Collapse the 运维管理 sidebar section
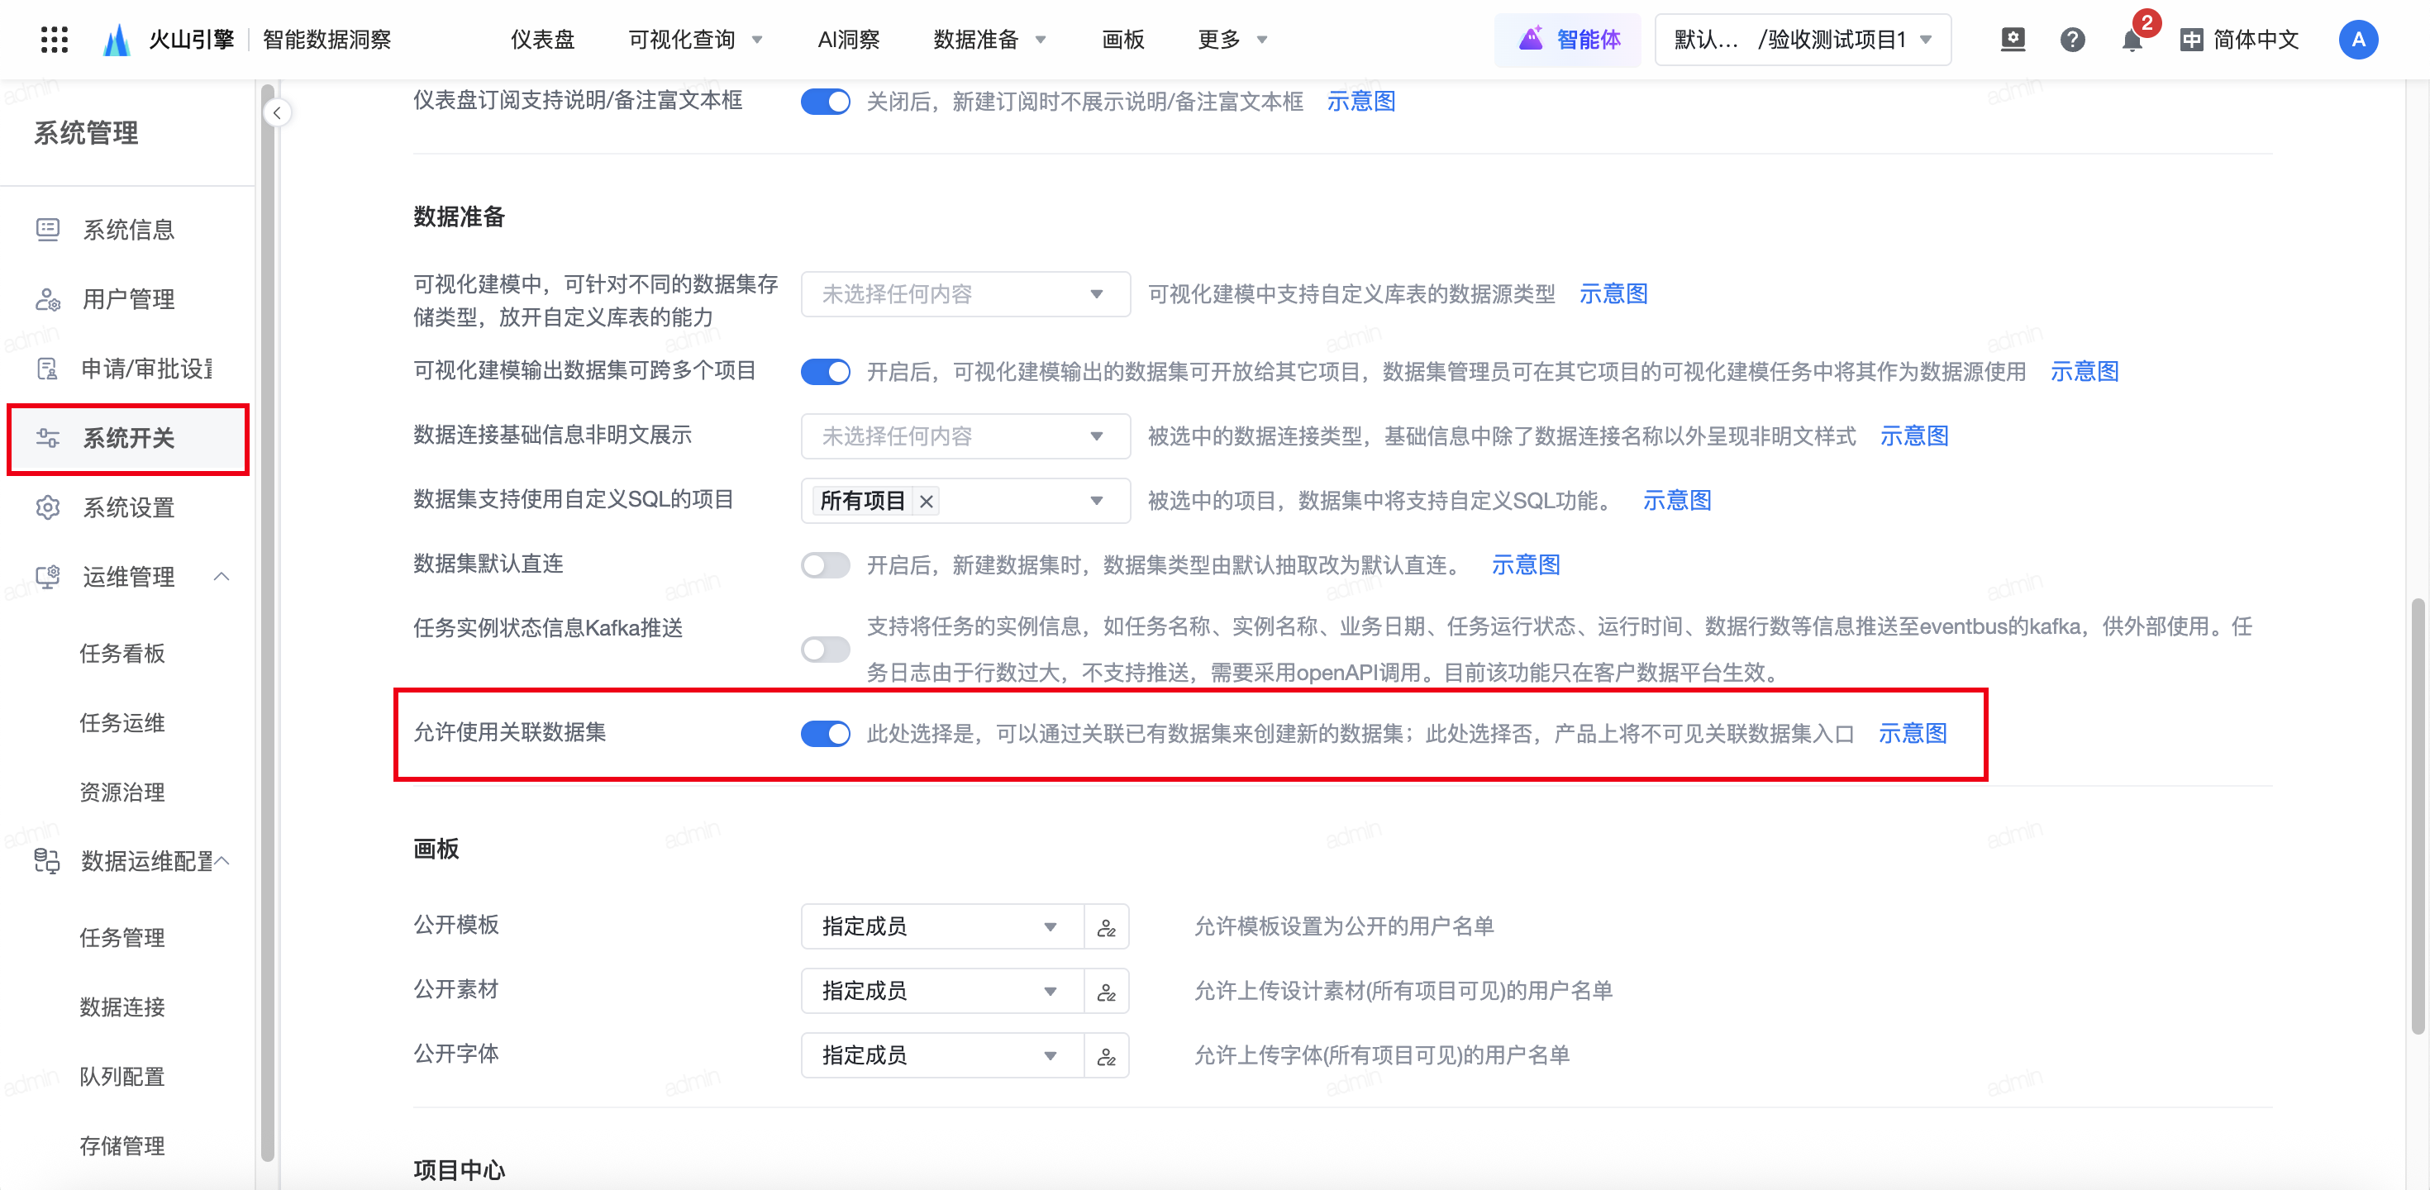The width and height of the screenshot is (2430, 1190). tap(222, 576)
